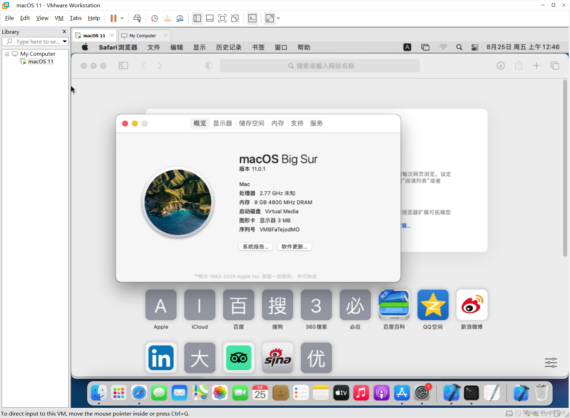Switch to 内存 tab in About This Mac
This screenshot has height=418, width=570.
pyautogui.click(x=277, y=123)
